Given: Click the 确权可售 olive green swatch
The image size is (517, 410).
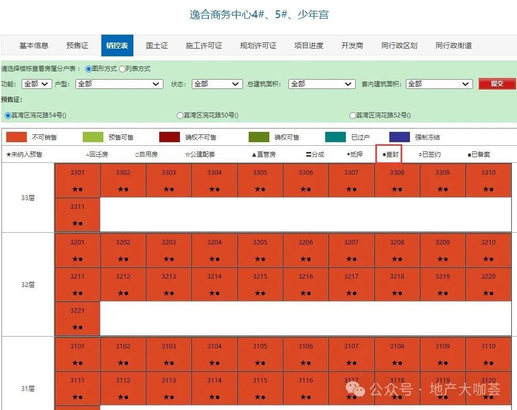Looking at the screenshot, I should pyautogui.click(x=259, y=137).
